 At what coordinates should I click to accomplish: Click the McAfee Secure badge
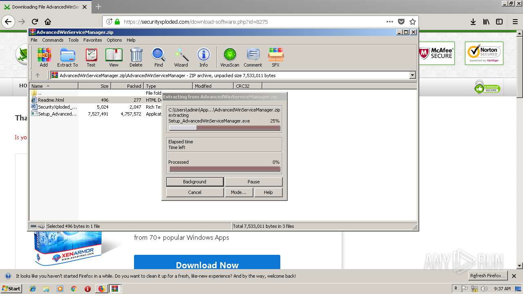point(436,53)
